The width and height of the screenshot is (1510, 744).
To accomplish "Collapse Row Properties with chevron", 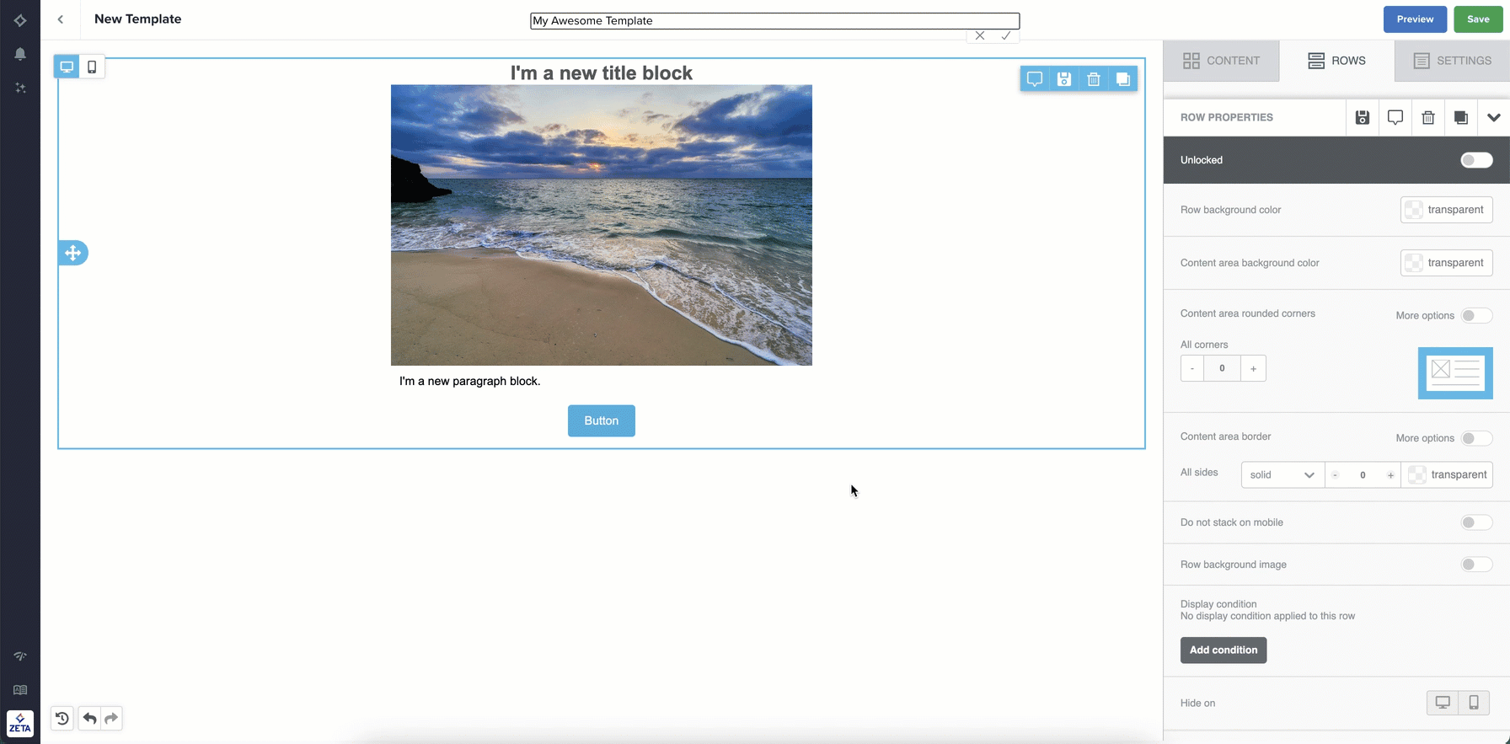I will tap(1493, 117).
